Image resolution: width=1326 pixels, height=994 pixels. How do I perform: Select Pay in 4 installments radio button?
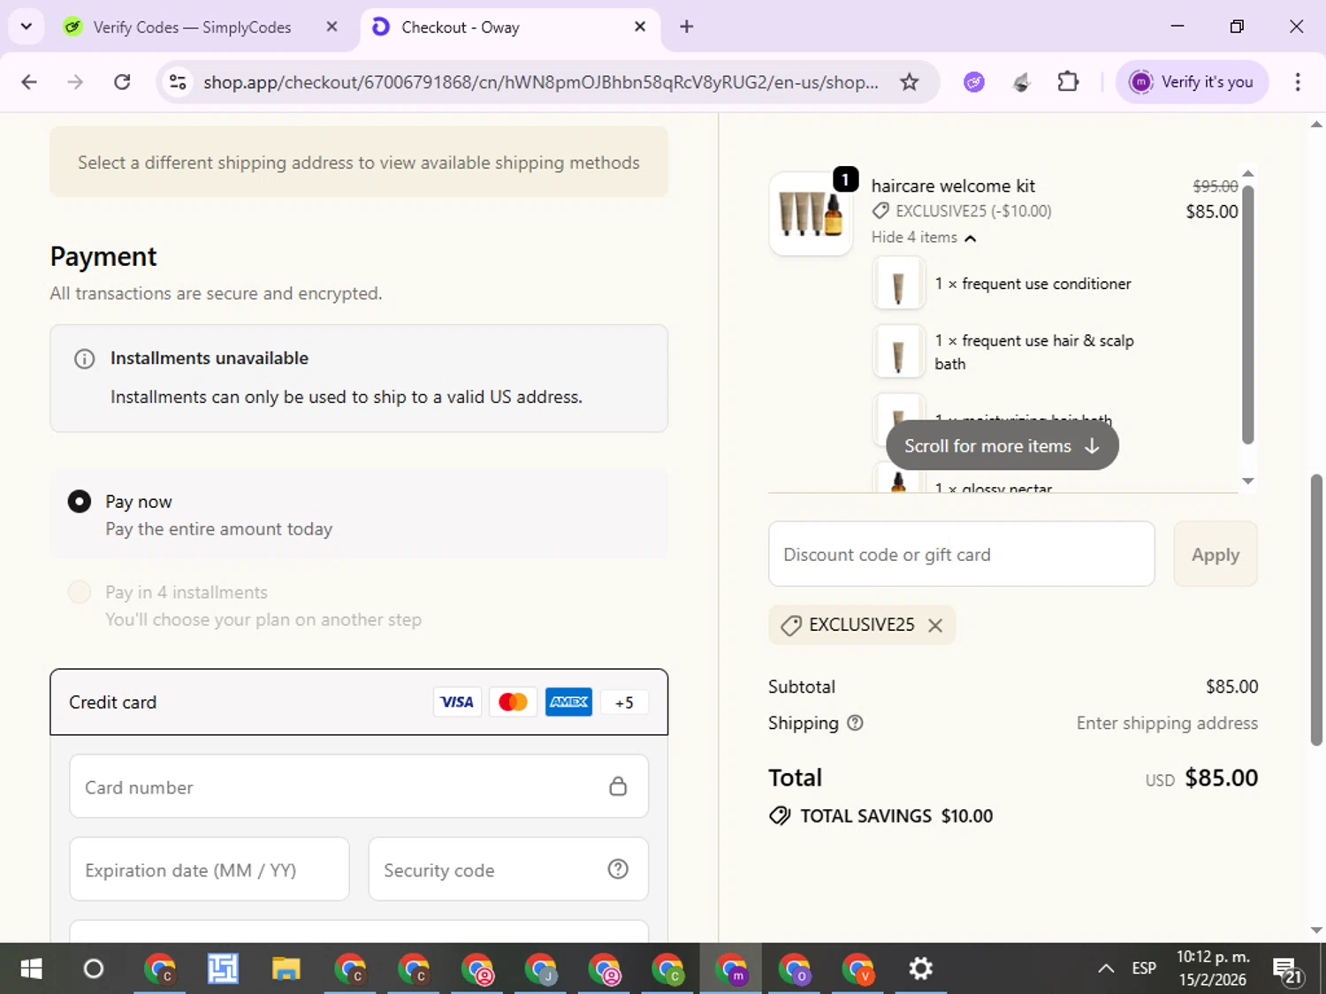point(80,592)
